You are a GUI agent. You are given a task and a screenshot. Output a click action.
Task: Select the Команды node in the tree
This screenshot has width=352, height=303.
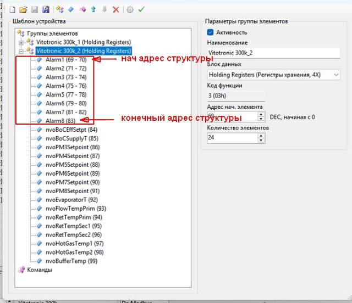coord(39,270)
